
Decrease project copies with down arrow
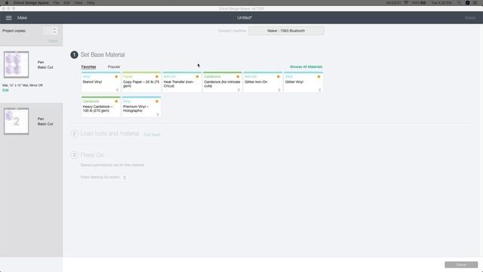54,32
